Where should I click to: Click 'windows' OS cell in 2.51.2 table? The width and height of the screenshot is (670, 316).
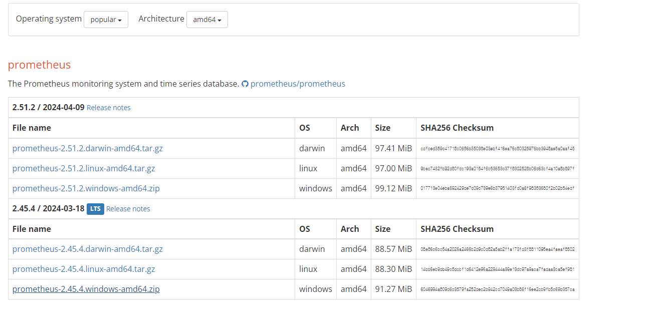point(316,188)
